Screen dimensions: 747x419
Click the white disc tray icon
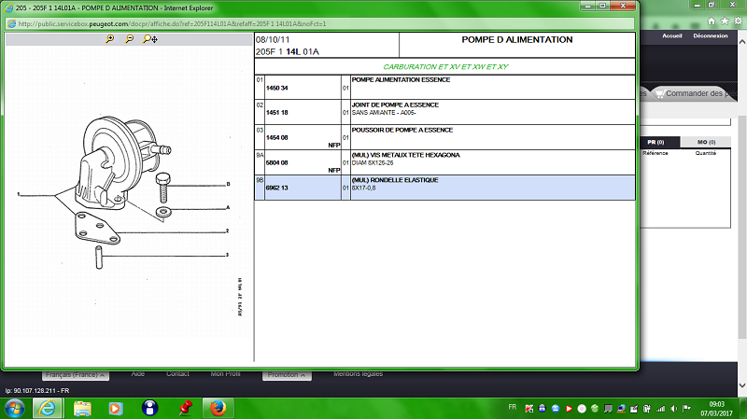582,409
